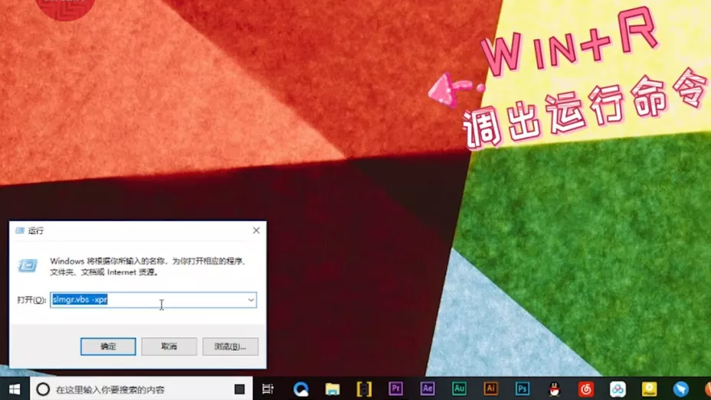
Task: Launch Adobe Illustrator from the taskbar
Action: coord(490,389)
